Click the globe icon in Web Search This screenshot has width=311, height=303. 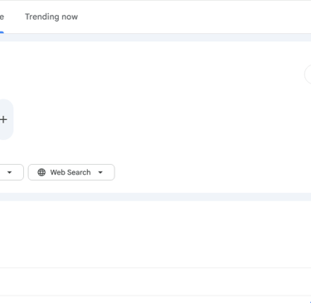coord(41,172)
